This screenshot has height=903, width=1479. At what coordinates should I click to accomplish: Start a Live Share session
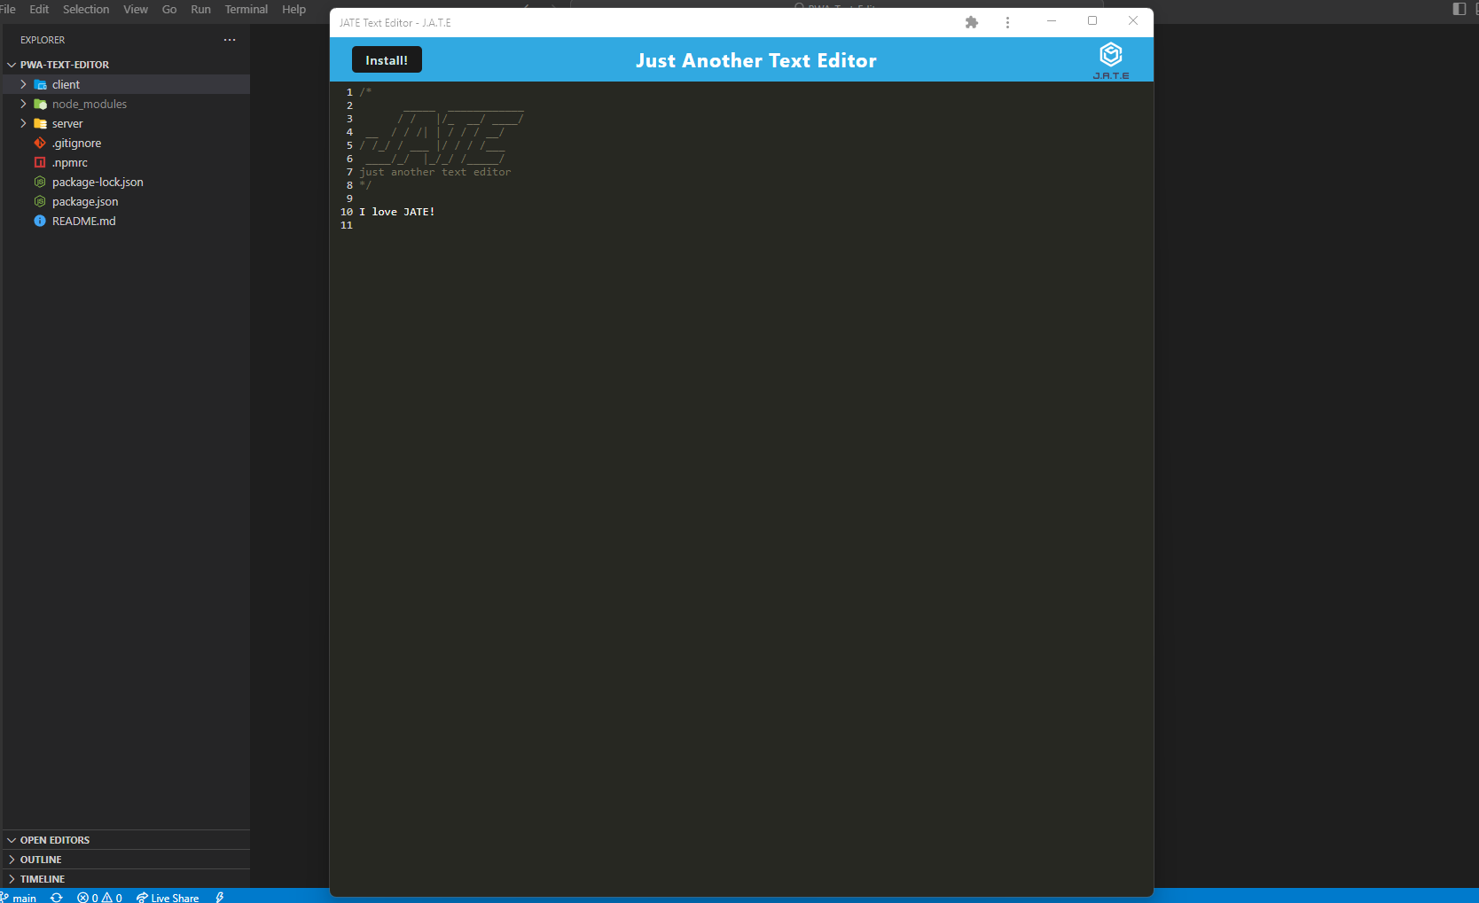click(168, 897)
